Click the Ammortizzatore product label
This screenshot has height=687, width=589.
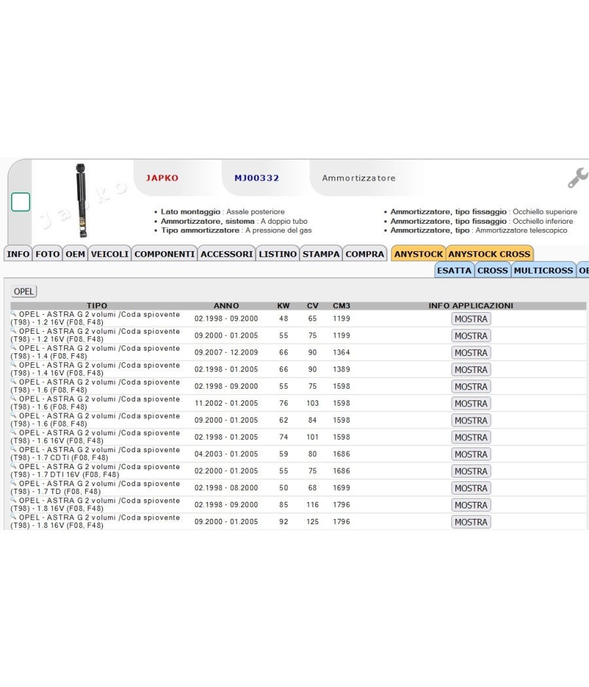(359, 178)
